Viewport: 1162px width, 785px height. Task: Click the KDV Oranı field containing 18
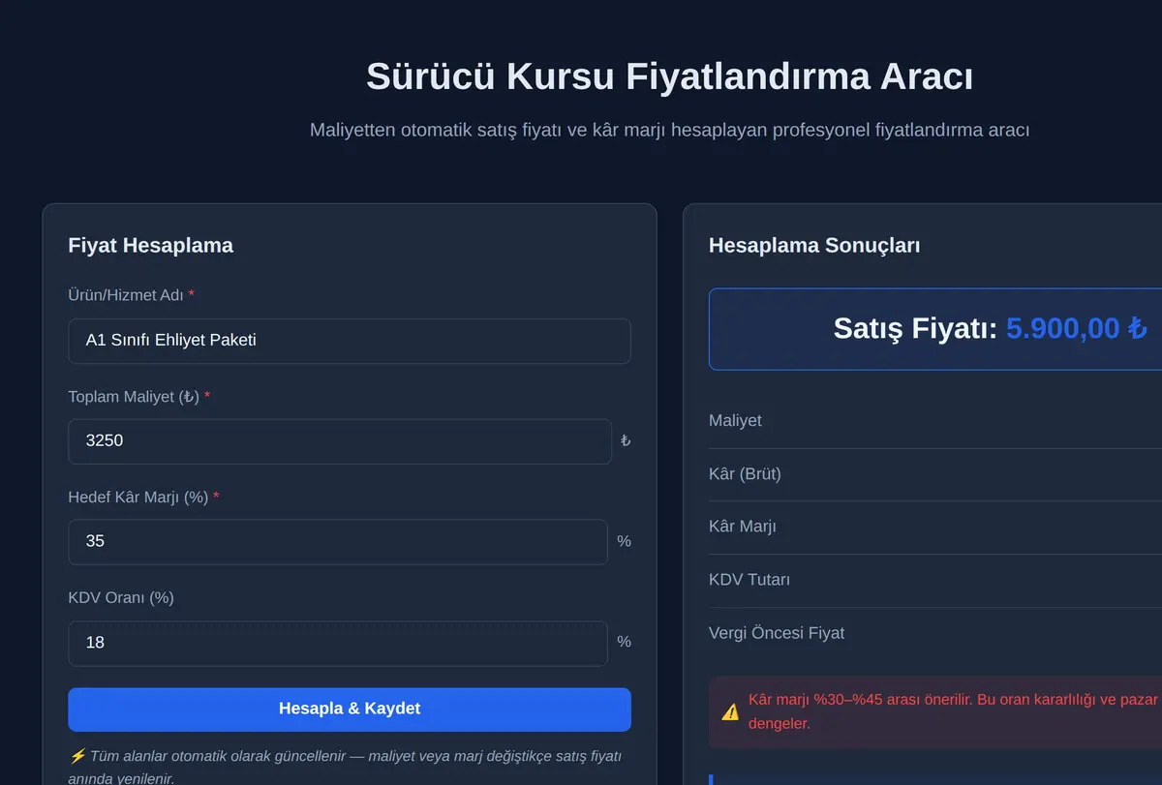[337, 643]
